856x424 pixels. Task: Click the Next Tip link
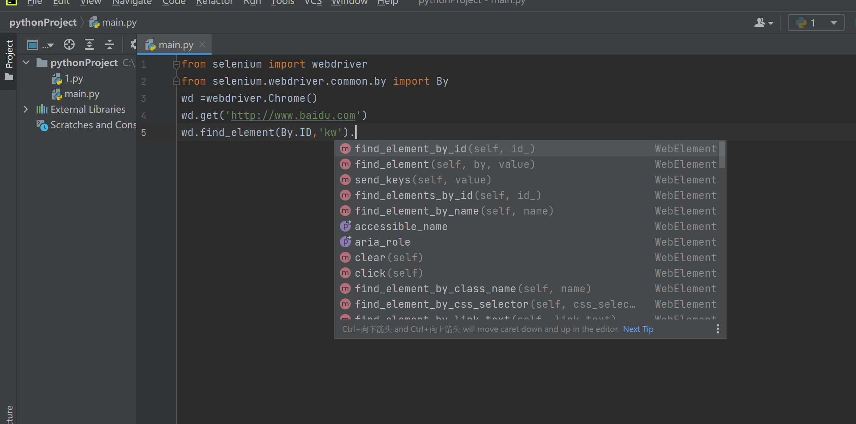tap(638, 329)
